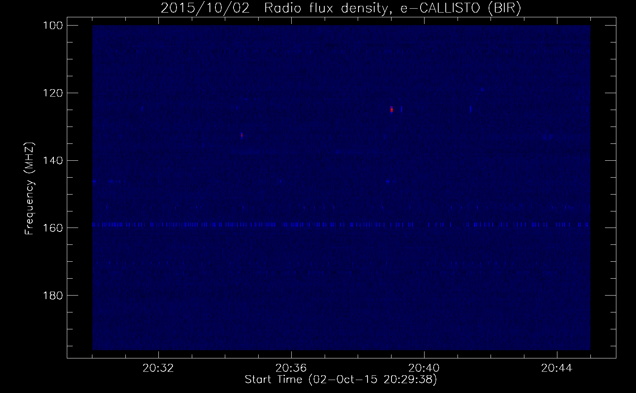Click the 160 frequency tick label
636x393 pixels.
53,228
